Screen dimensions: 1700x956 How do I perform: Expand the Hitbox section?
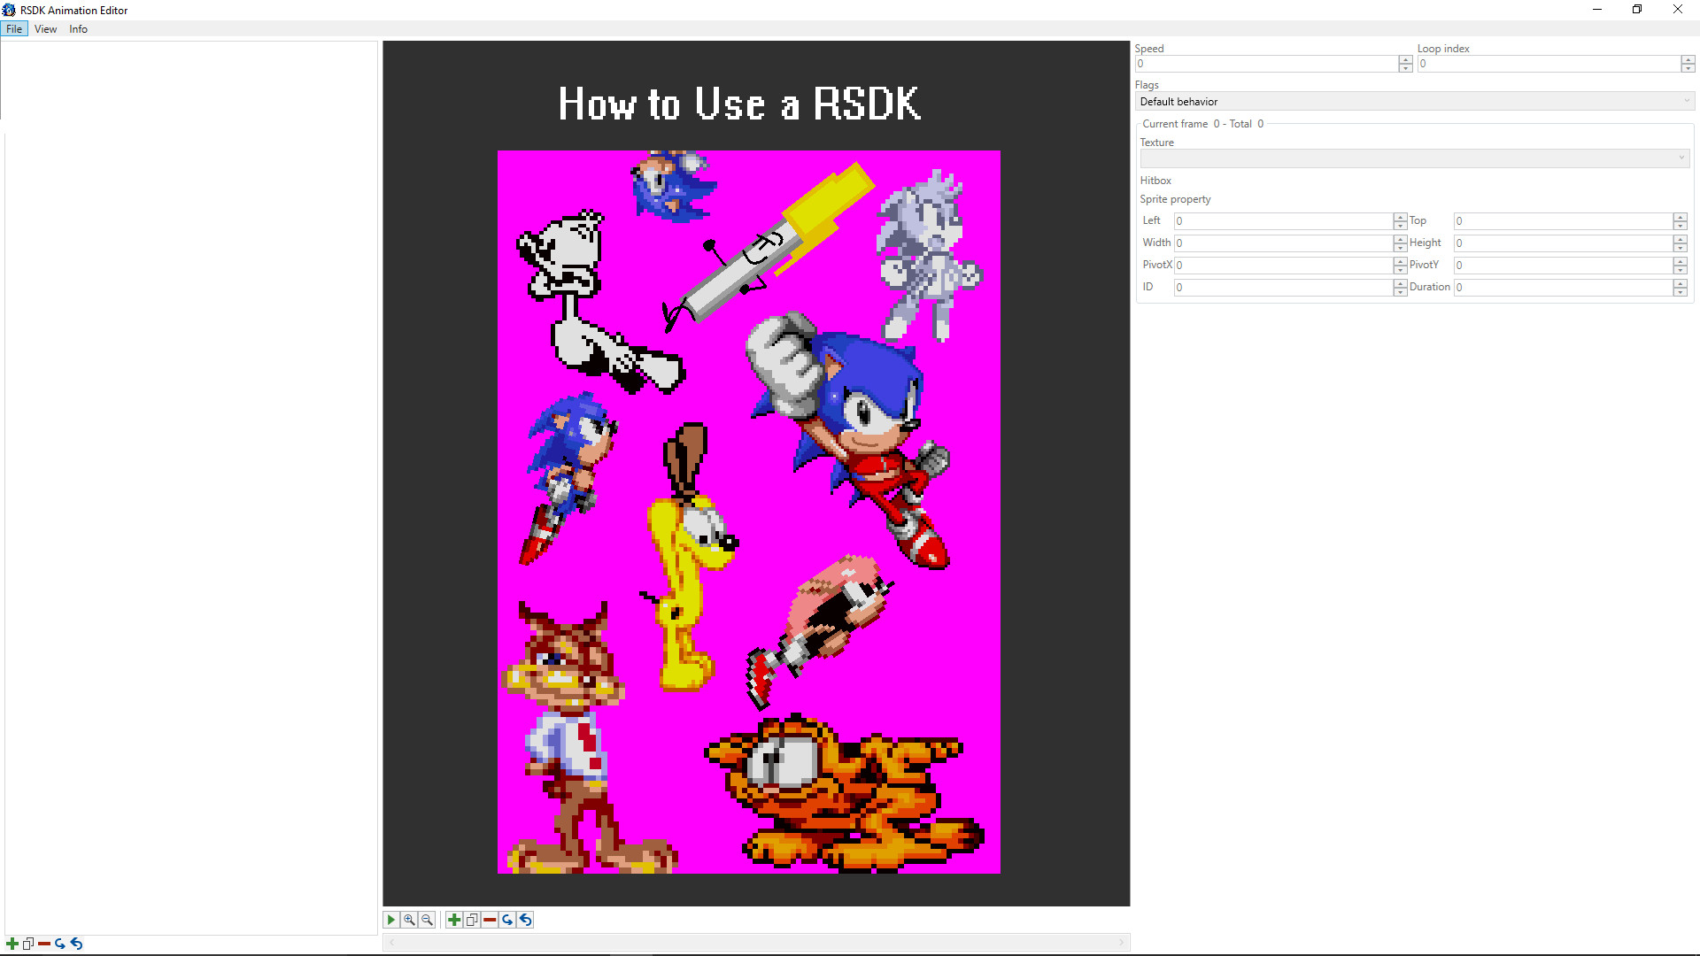pos(1155,181)
